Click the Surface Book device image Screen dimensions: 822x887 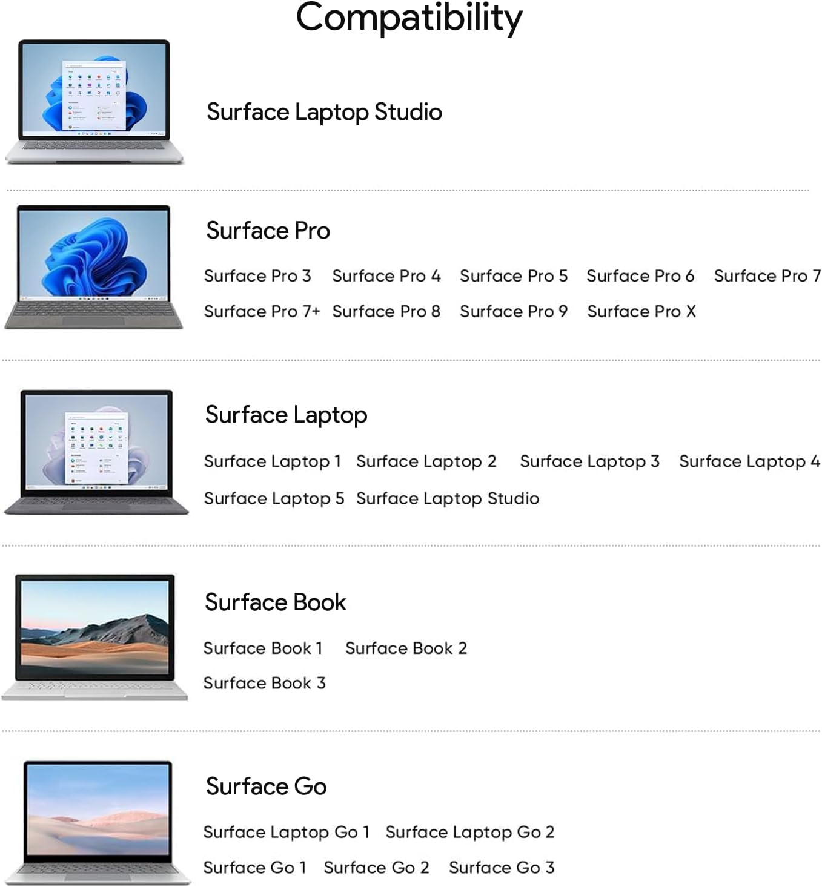click(x=95, y=636)
